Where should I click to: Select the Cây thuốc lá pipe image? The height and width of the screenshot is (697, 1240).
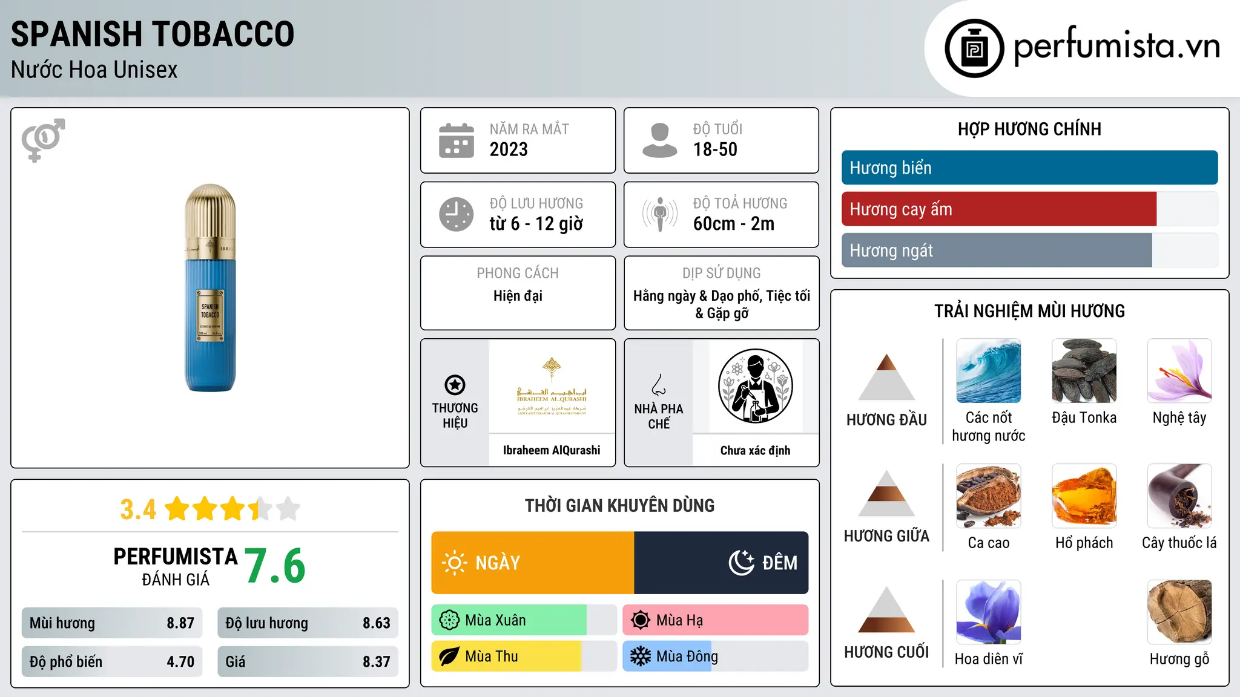tap(1179, 496)
